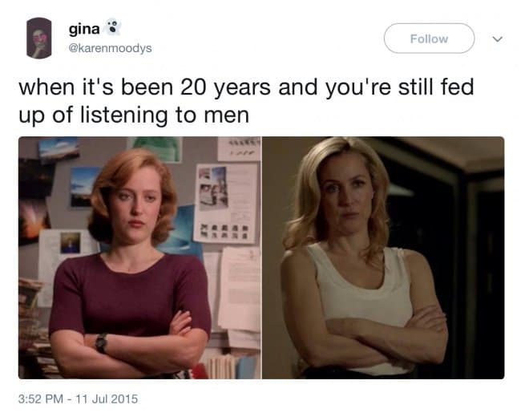This screenshot has width=521, height=417.
Task: Click the phrase 'listening to men'
Action: click(164, 115)
